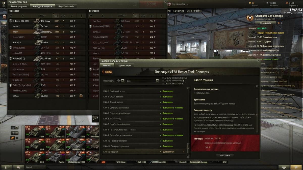The image size is (303, 170).
Task: Open vehicle class filter dropdown in carousel
Action: [x=14, y=133]
